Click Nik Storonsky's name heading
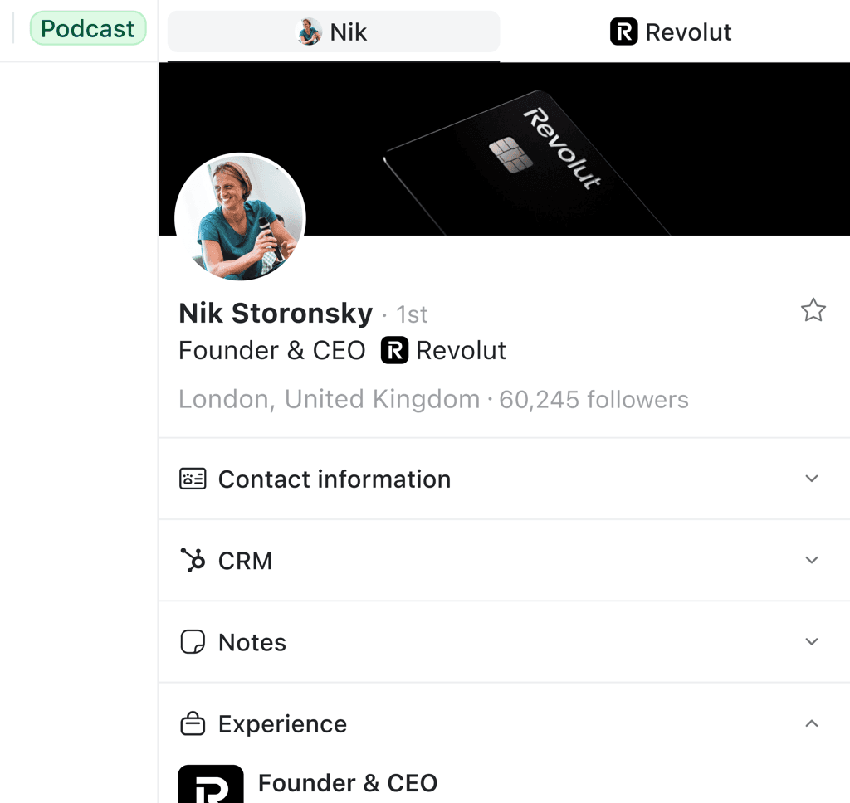The width and height of the screenshot is (850, 803). [x=274, y=313]
